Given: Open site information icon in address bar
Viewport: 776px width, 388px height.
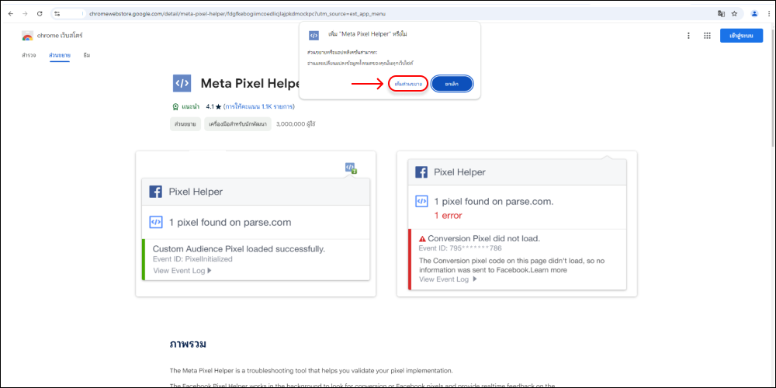Looking at the screenshot, I should click(x=58, y=14).
